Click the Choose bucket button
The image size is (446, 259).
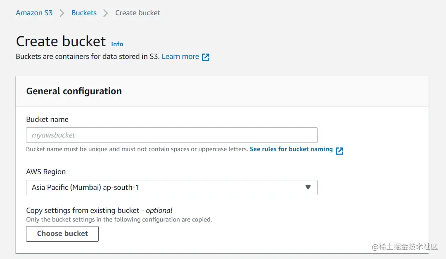[x=62, y=233]
